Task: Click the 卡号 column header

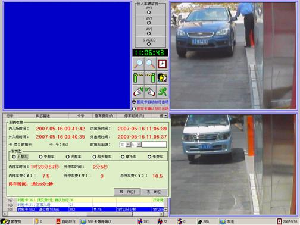Action: [x=80, y=116]
